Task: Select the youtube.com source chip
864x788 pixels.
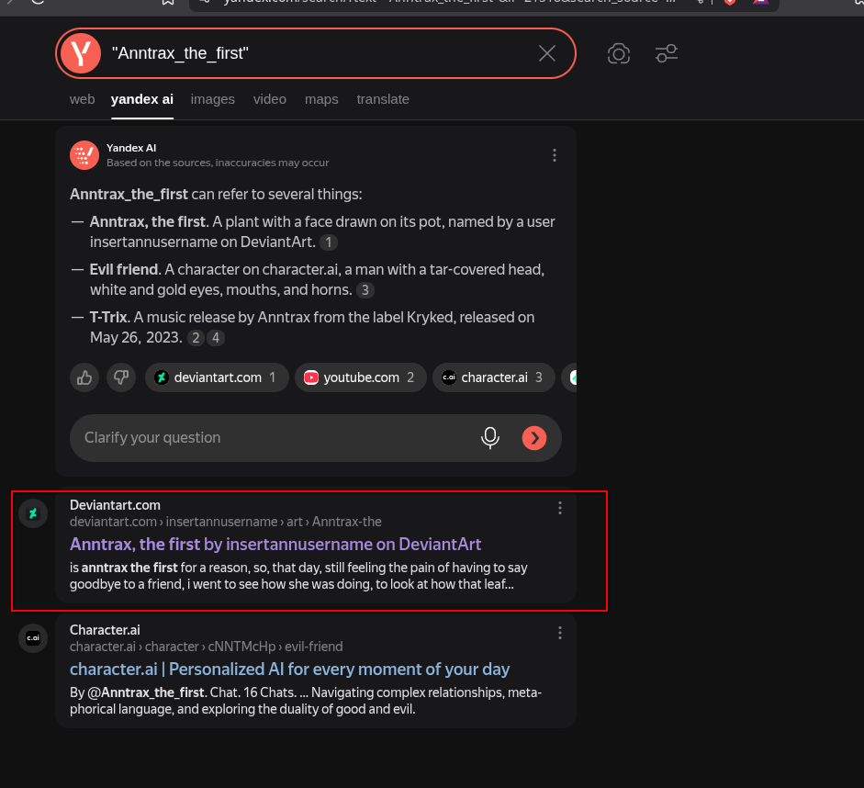Action: (x=361, y=377)
